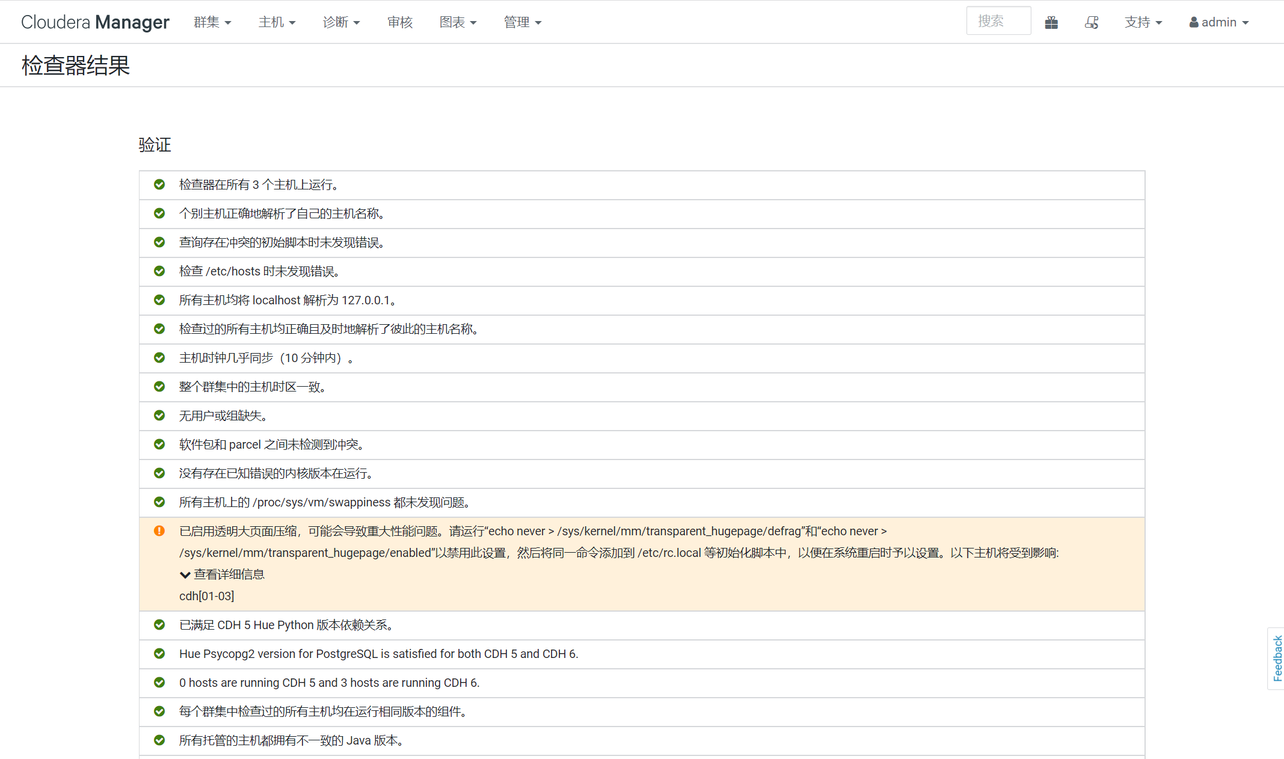
Task: Open the 图表 menu
Action: tap(458, 22)
